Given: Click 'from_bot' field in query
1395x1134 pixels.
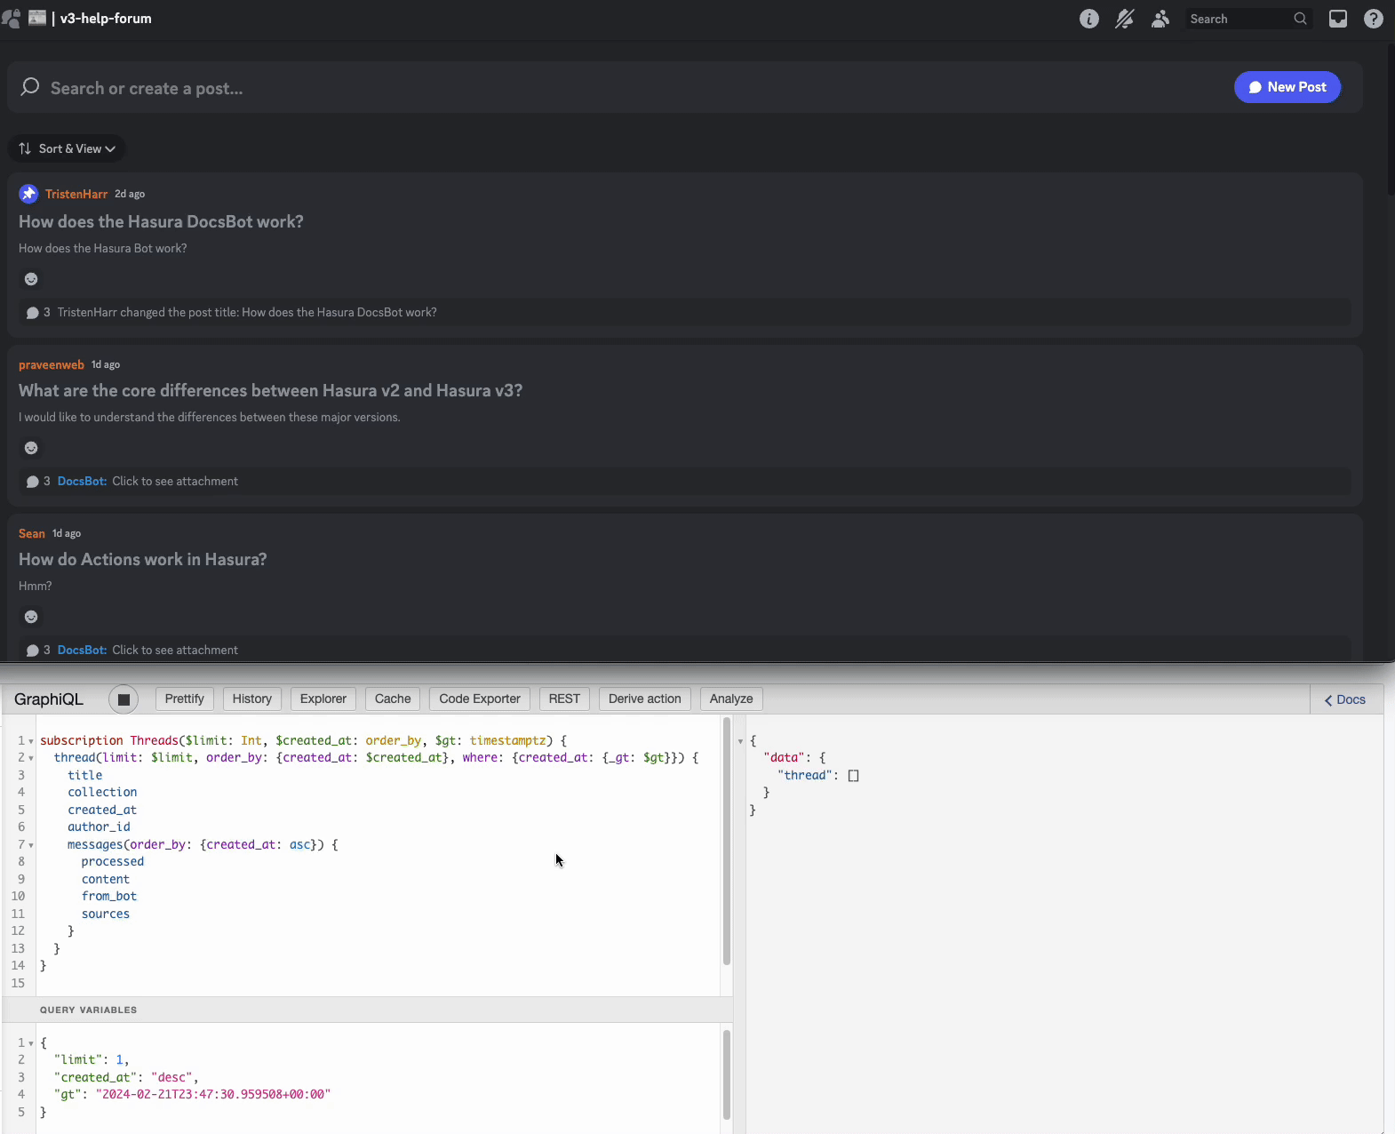Looking at the screenshot, I should [109, 896].
